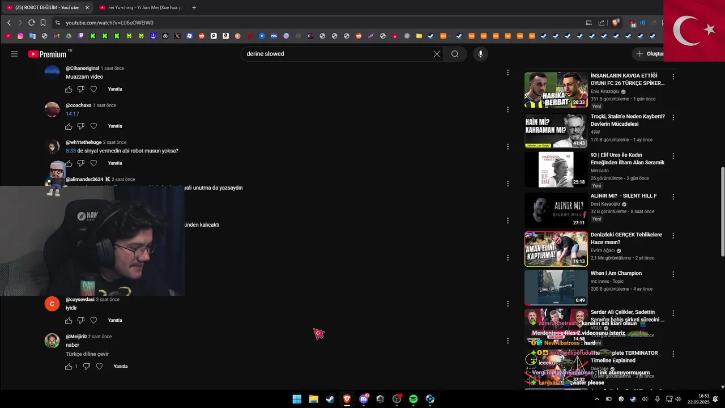Reply to @Meijiri0 with Yanıtla

pyautogui.click(x=121, y=367)
